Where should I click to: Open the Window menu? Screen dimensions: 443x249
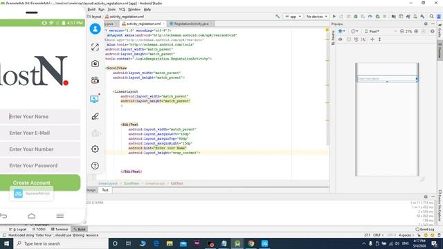click(134, 9)
